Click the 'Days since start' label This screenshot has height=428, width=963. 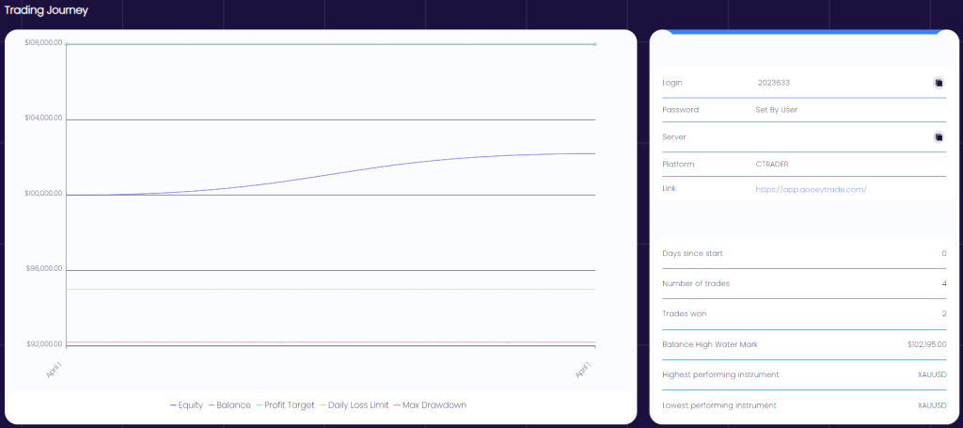coord(692,253)
